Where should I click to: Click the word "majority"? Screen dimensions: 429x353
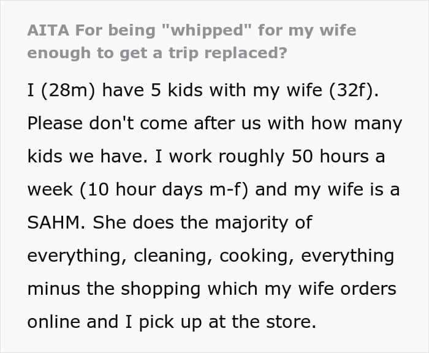click(251, 223)
